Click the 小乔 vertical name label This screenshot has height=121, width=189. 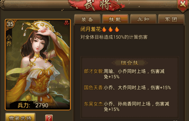(9, 40)
